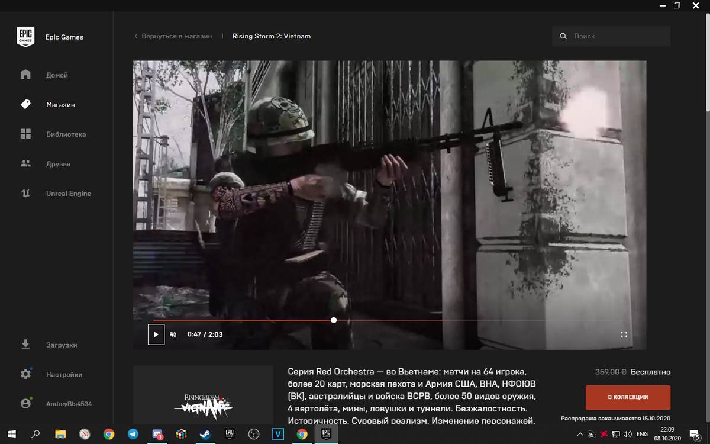Open Discord from the taskbar
The width and height of the screenshot is (710, 444).
pyautogui.click(x=157, y=434)
